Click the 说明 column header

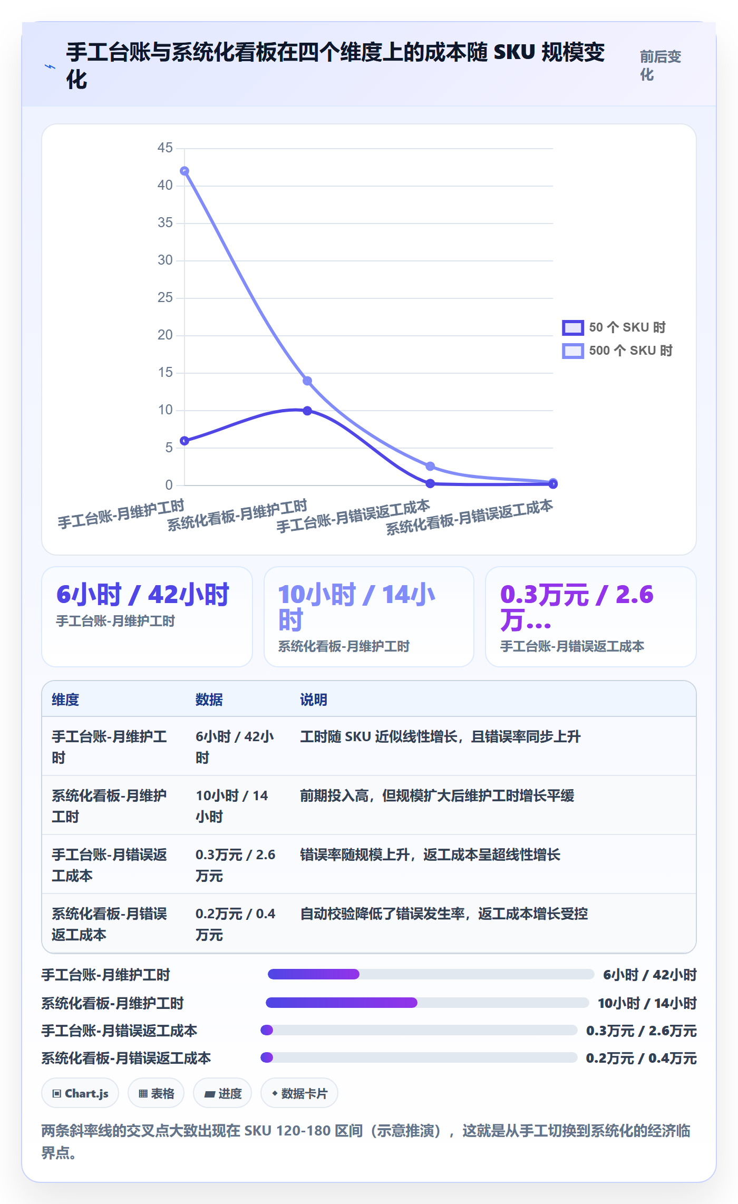click(314, 700)
